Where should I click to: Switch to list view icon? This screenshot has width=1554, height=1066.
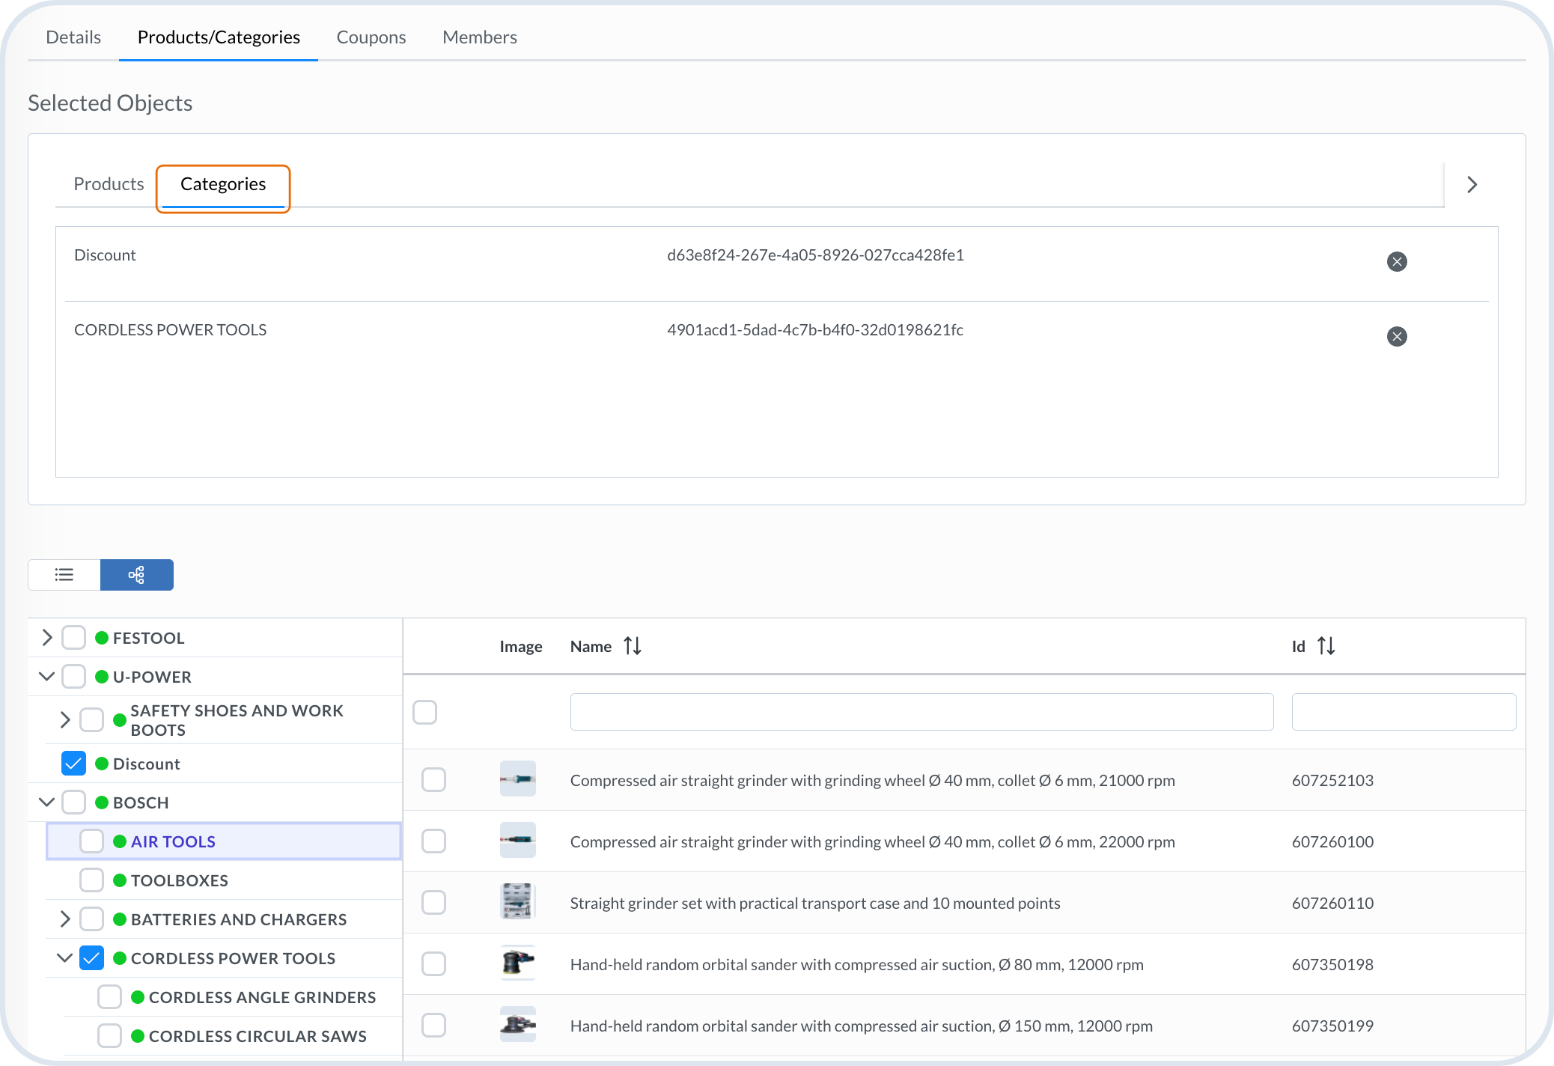pyautogui.click(x=64, y=575)
